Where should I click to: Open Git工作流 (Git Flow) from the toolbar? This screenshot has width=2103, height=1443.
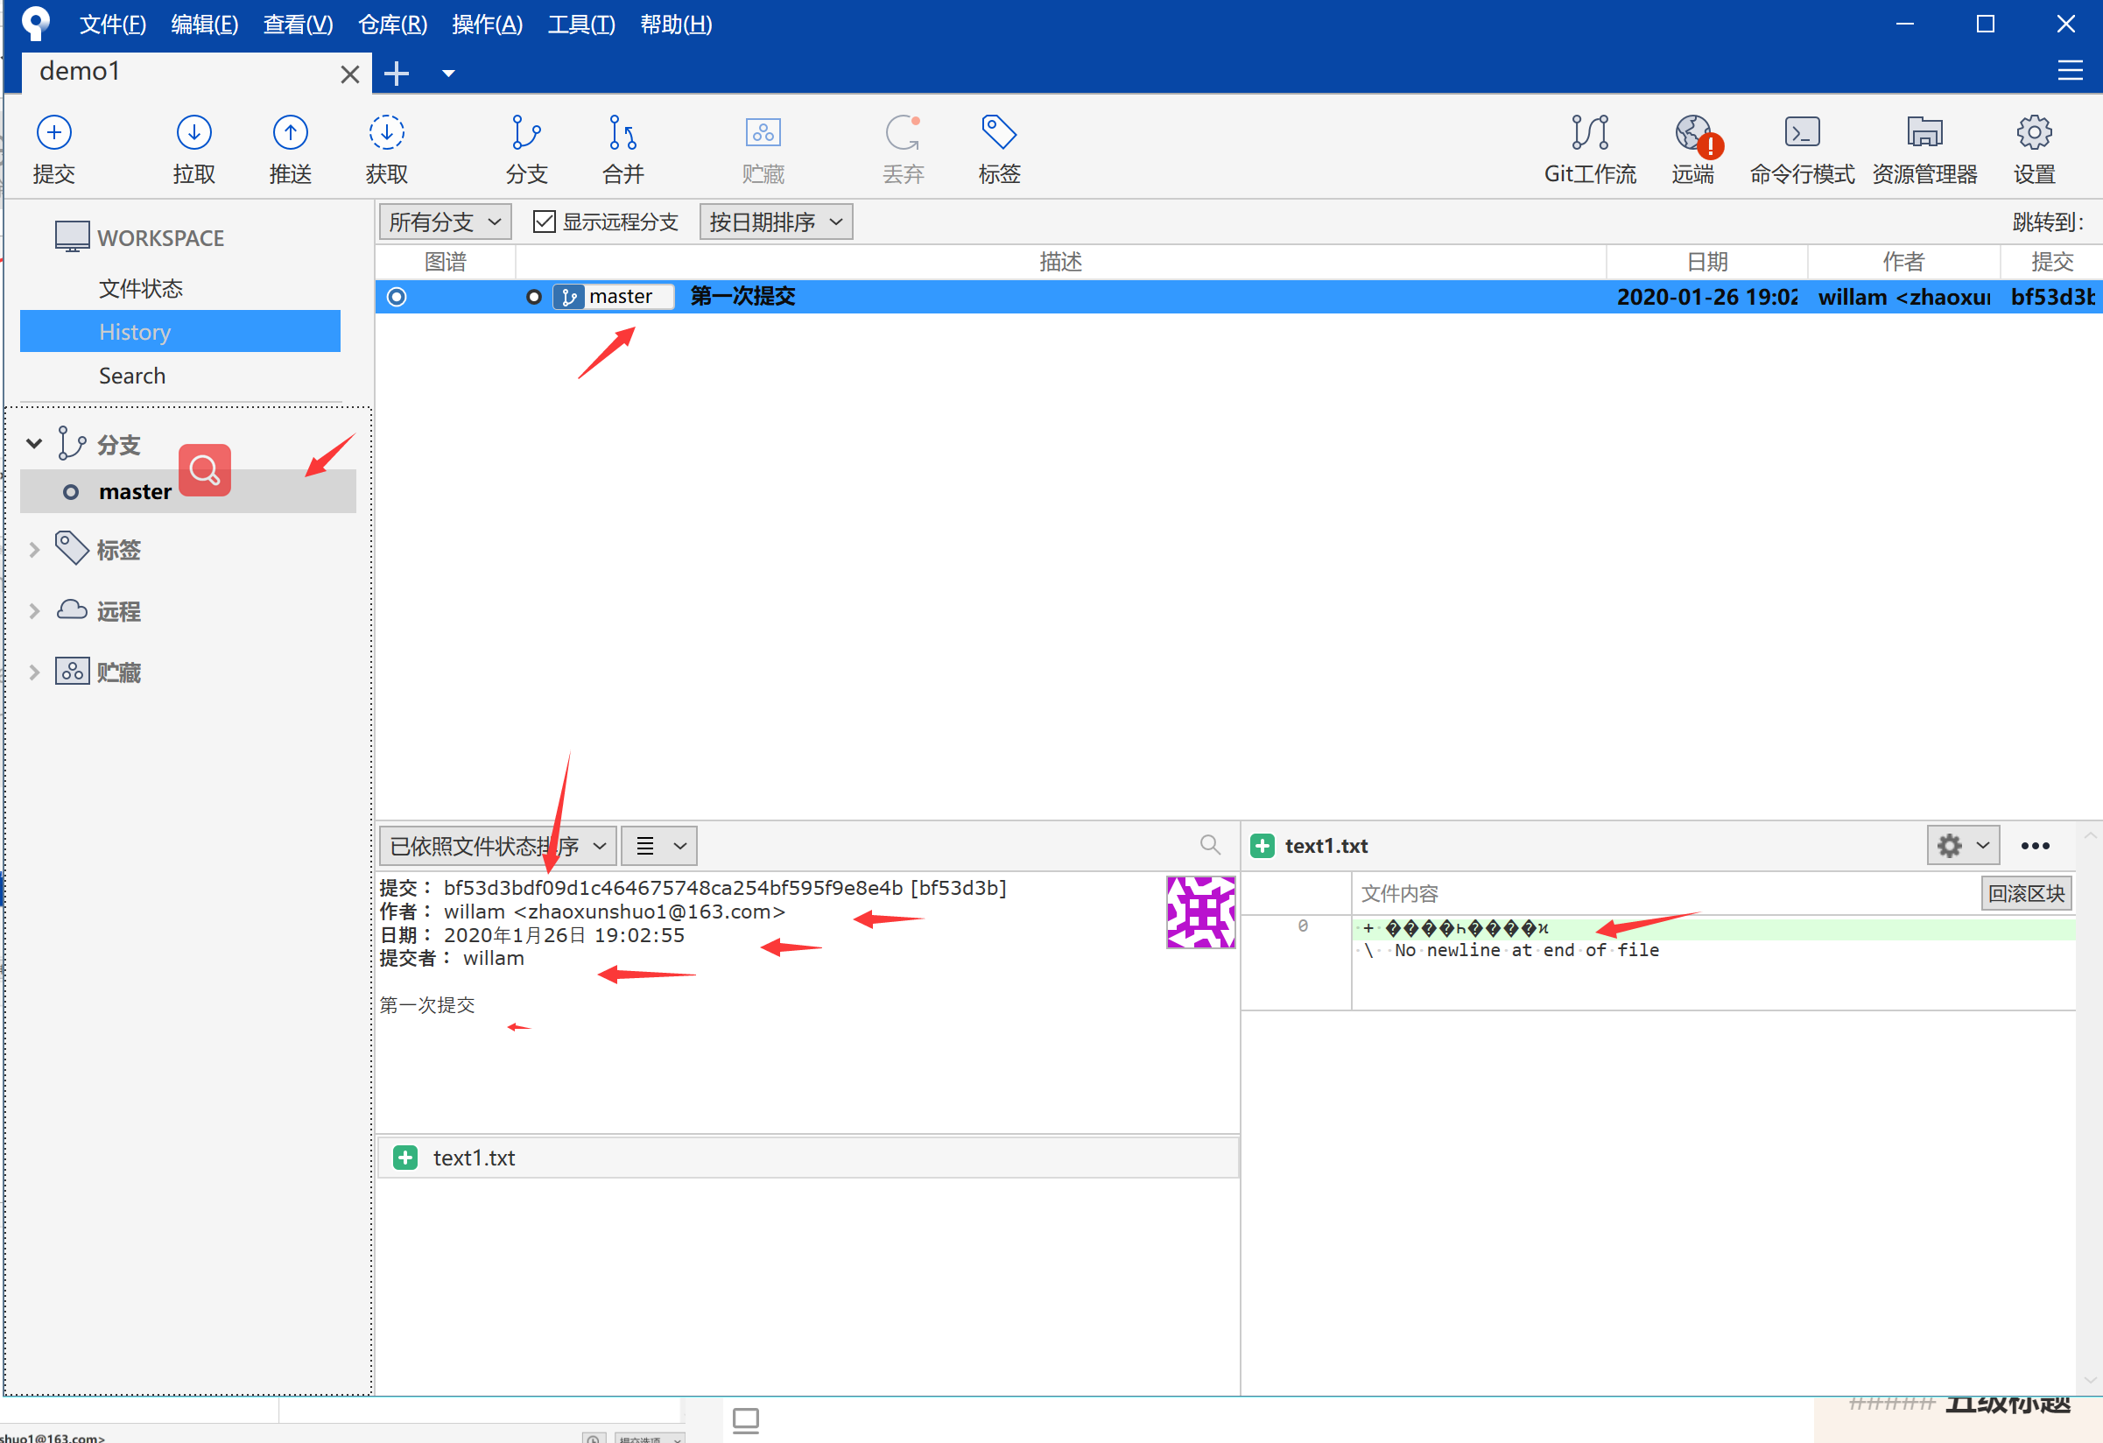coord(1589,134)
